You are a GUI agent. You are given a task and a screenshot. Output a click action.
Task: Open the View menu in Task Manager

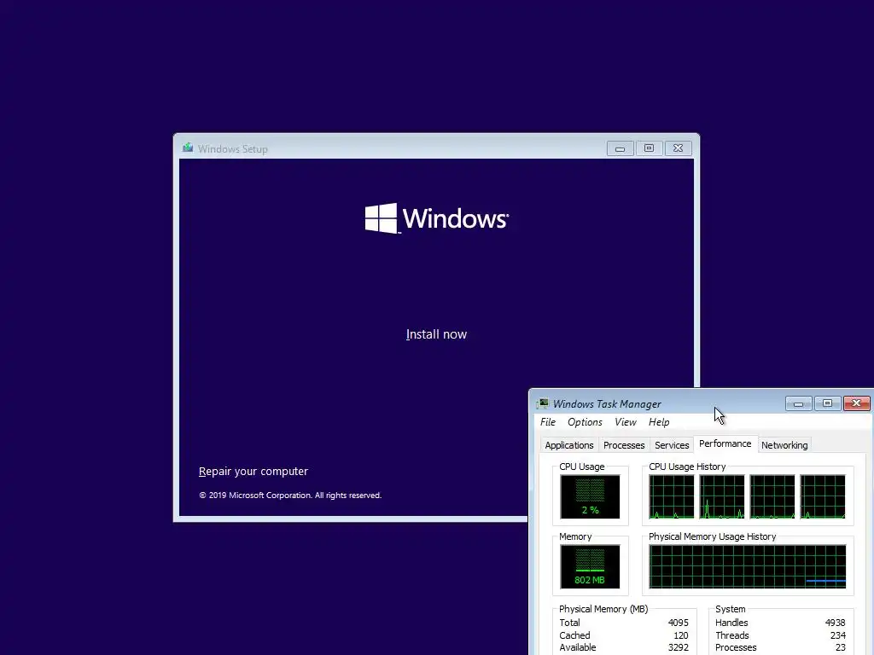[626, 422]
